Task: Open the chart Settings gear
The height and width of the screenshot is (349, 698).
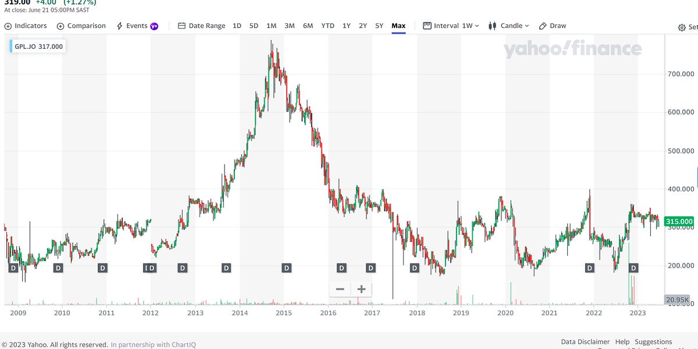Action: click(681, 27)
